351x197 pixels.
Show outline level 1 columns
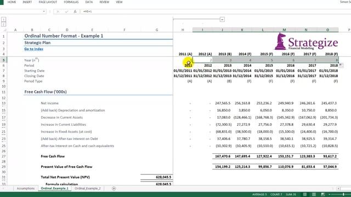(x=4, y=20)
